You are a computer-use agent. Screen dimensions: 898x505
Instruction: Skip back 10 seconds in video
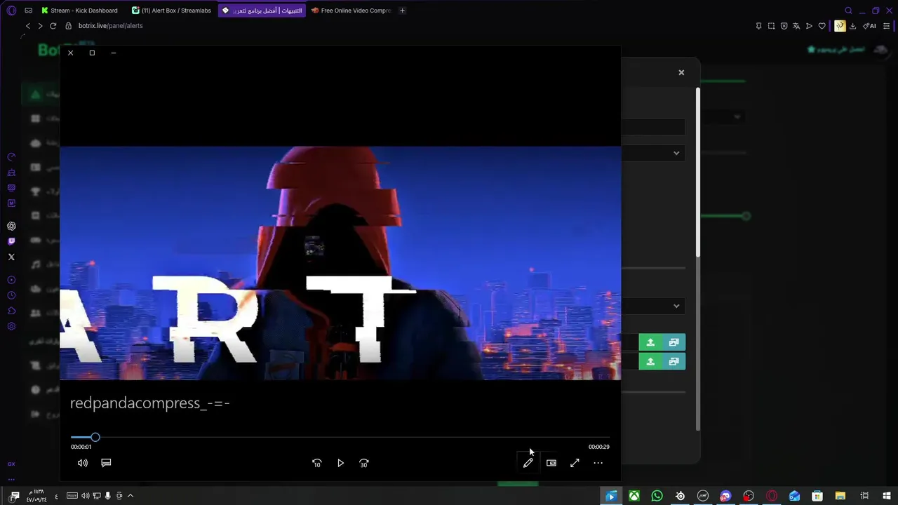tap(316, 463)
